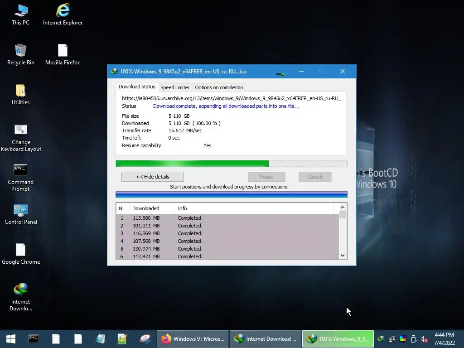
Task: Switch to Internet Download Manager taskbar window
Action: (265, 339)
